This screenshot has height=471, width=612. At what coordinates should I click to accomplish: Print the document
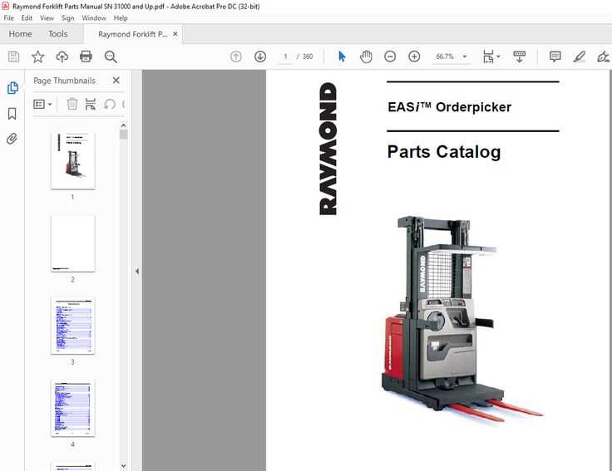click(86, 57)
